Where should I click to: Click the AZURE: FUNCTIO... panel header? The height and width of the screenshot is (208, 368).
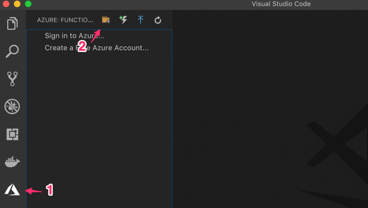click(x=65, y=20)
